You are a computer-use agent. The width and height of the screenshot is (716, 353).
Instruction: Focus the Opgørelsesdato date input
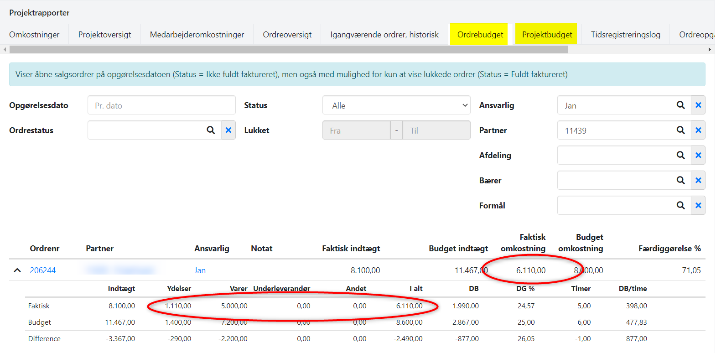(161, 105)
